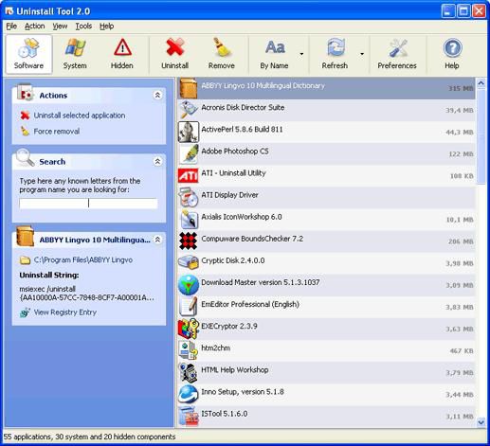Screen dimensions: 490x446
Task: Open the Tools menu
Action: tap(83, 27)
